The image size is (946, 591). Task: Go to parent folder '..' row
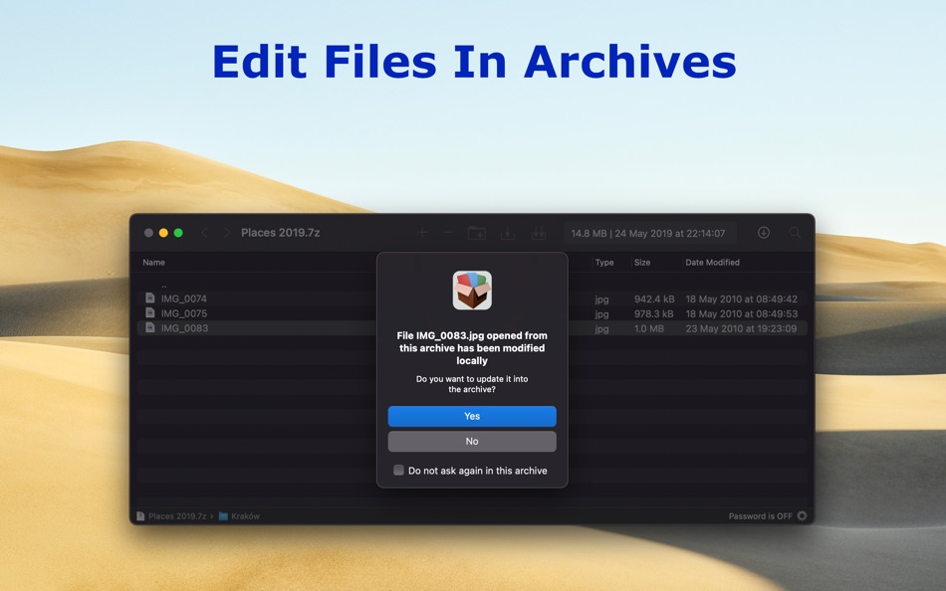164,285
